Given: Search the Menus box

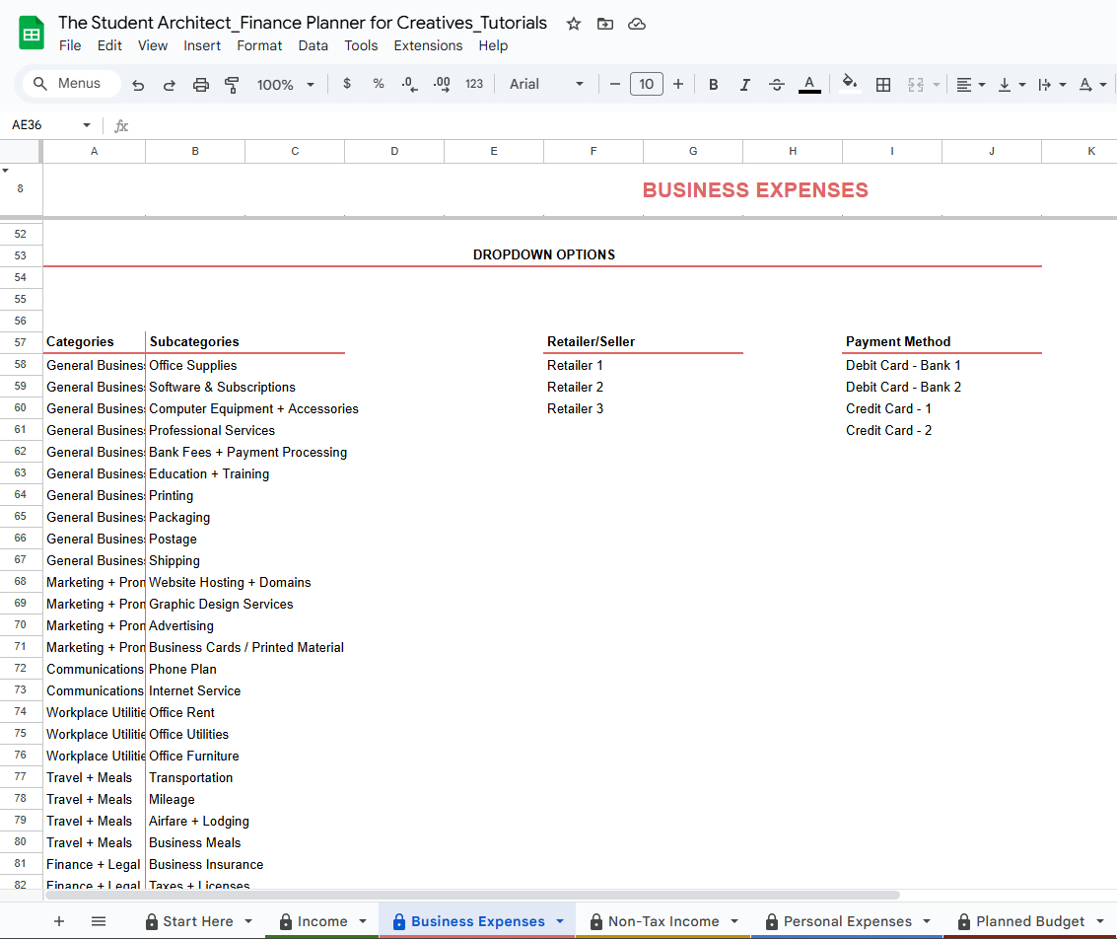Looking at the screenshot, I should (x=71, y=84).
